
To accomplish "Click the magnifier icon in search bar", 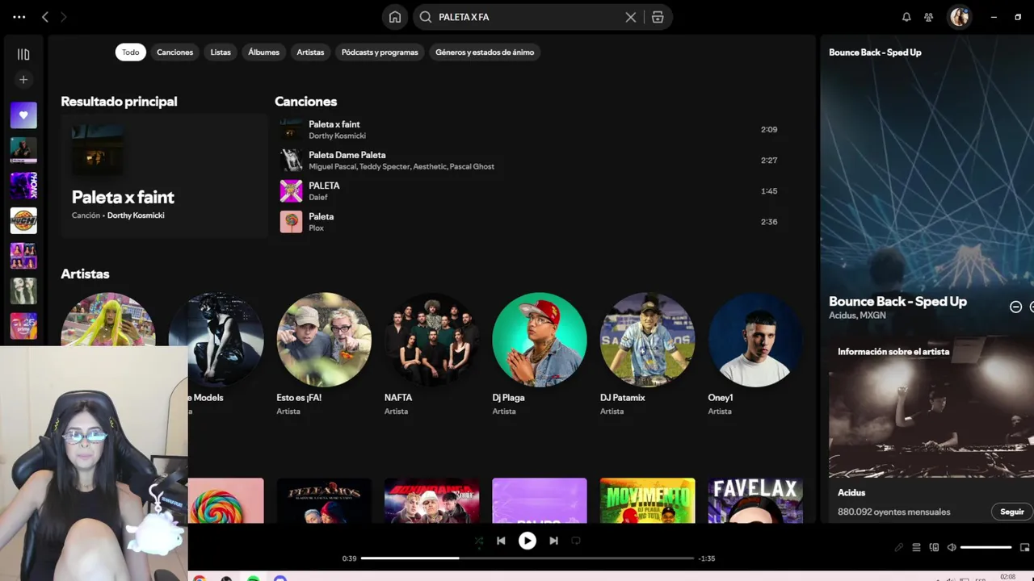I will tap(426, 17).
